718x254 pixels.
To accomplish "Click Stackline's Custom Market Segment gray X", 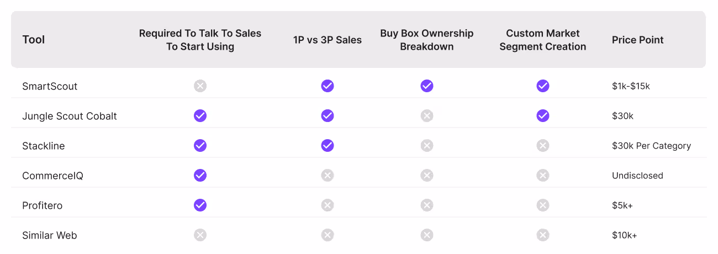I will (x=543, y=145).
